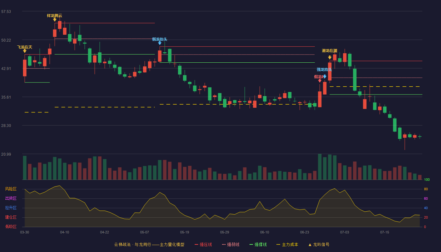441x252 pixels.
Task: Select the 拉升区 zone label
Action: pyautogui.click(x=11, y=208)
